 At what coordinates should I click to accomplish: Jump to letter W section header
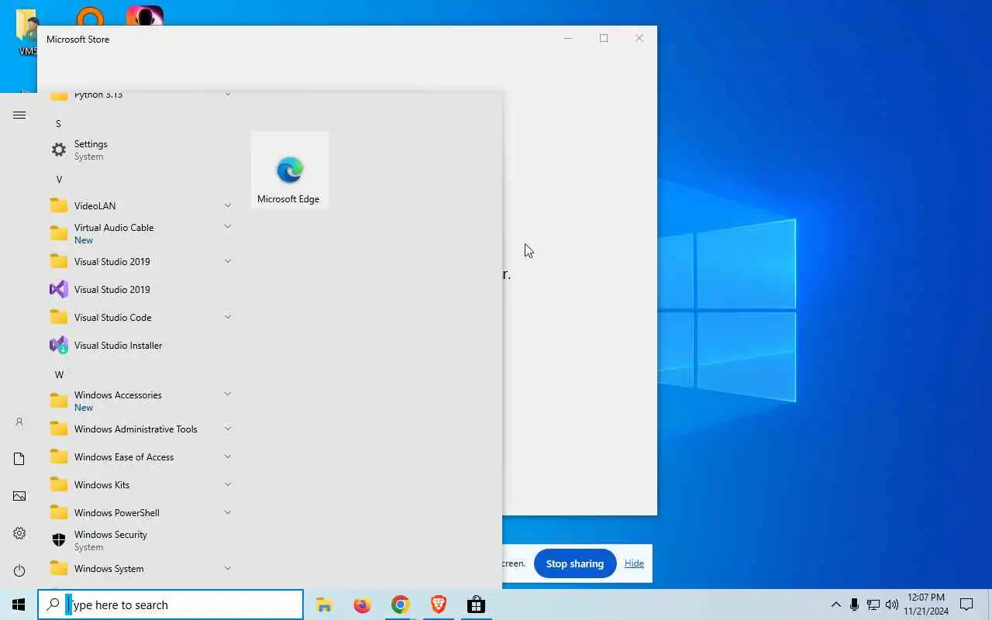59,374
